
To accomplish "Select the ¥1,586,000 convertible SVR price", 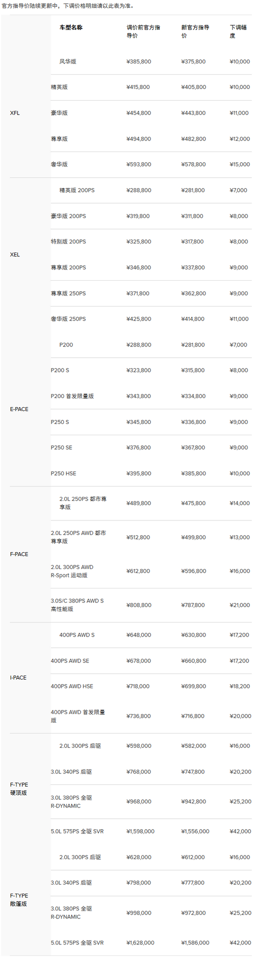I will point(195,943).
